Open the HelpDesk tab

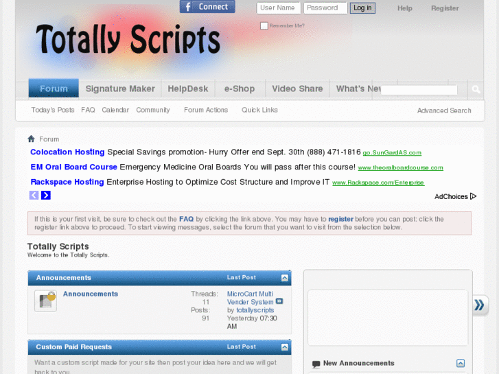(x=188, y=89)
